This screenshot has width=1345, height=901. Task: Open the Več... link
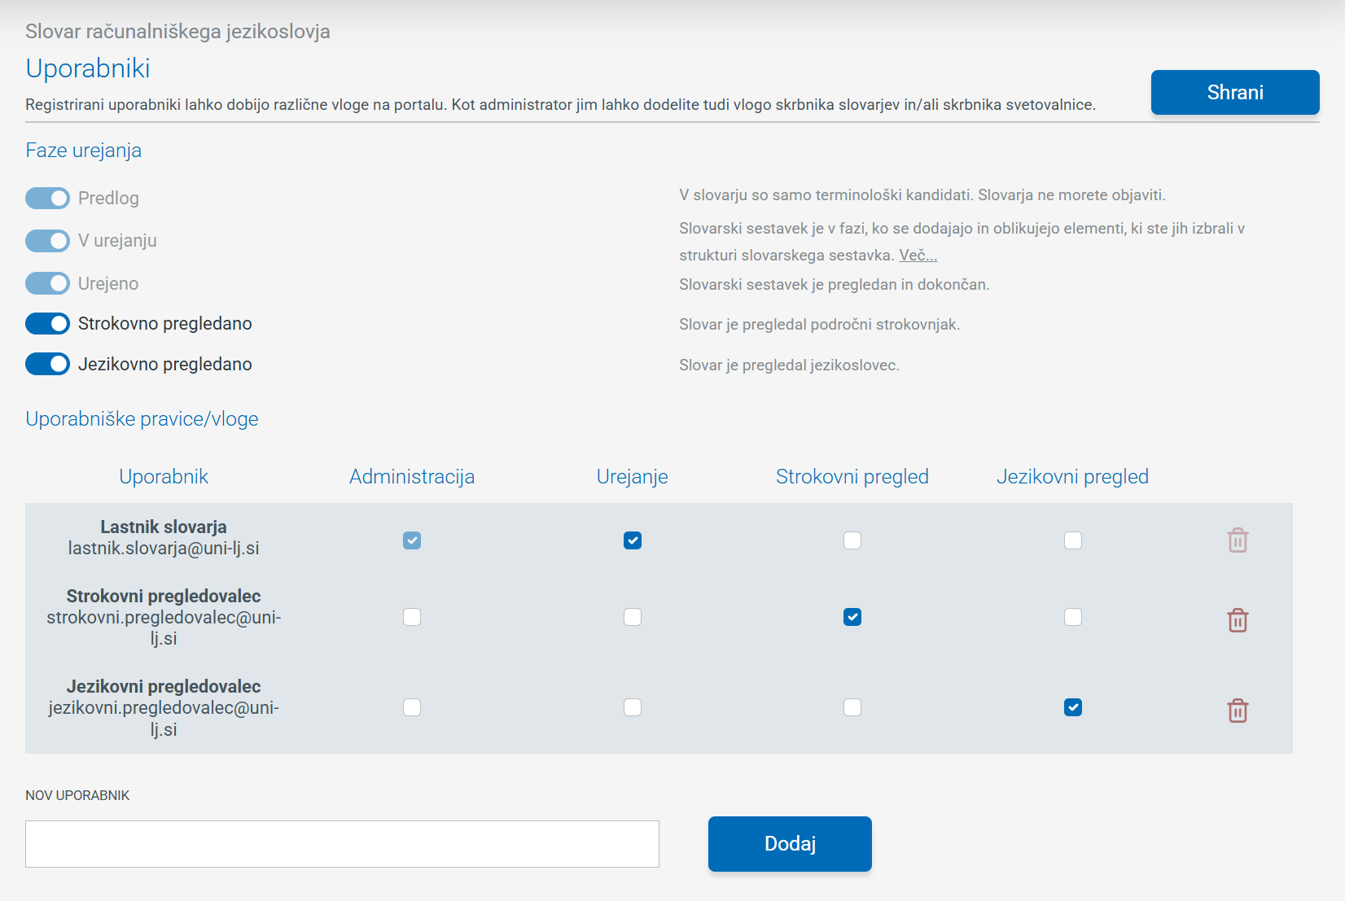coord(918,256)
